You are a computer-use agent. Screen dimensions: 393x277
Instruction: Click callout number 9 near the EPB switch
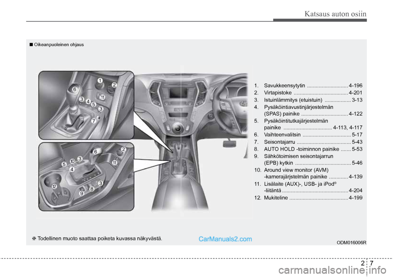tap(82, 193)
